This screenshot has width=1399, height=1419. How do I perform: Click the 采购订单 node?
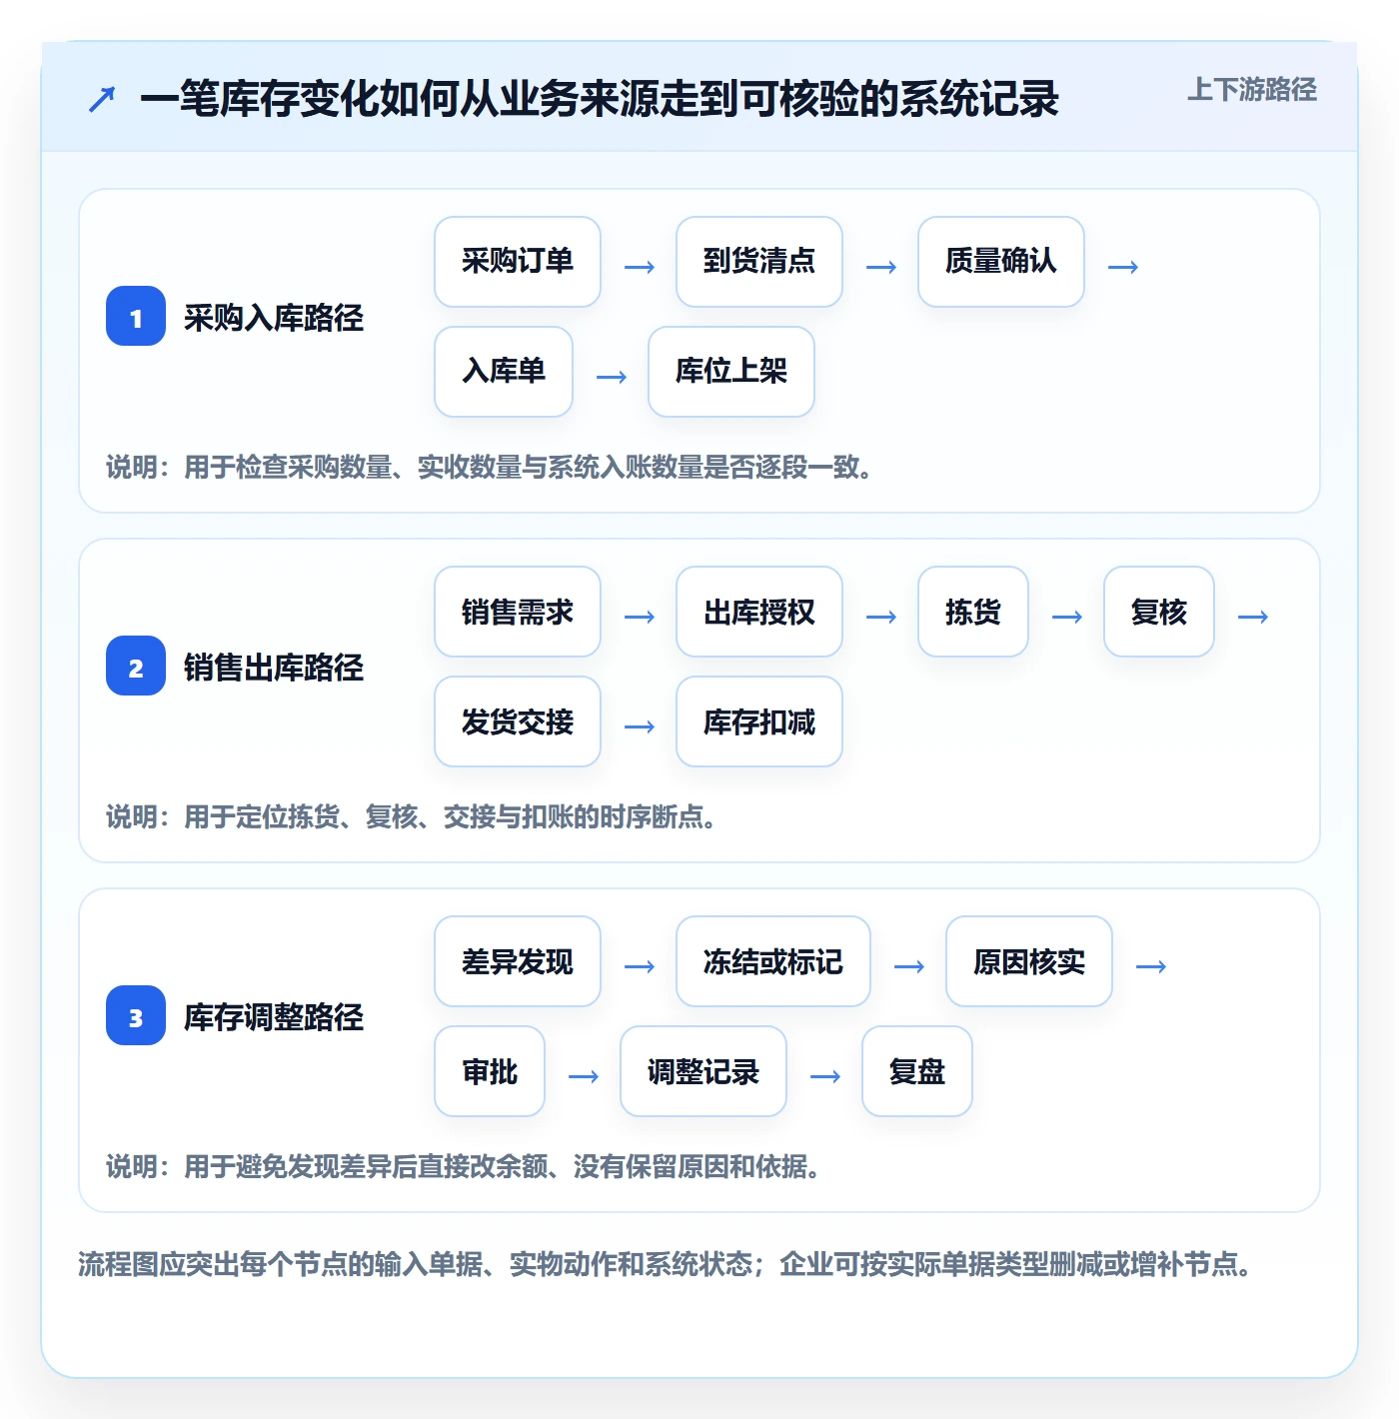coord(518,262)
